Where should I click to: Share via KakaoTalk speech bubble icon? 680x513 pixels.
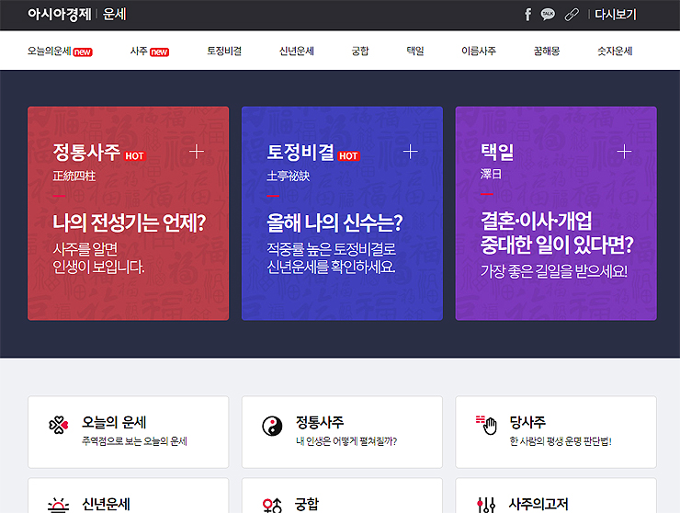point(548,15)
